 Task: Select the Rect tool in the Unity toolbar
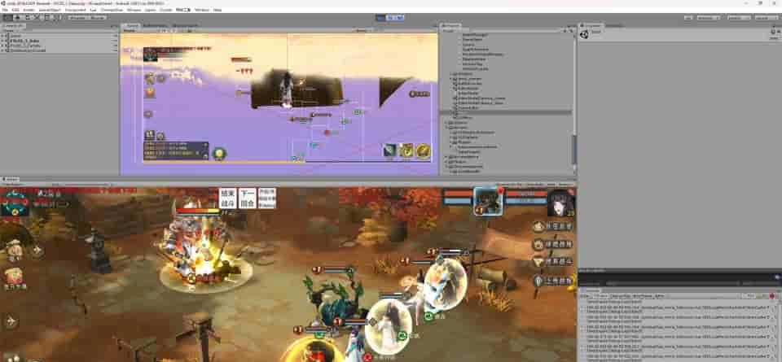point(47,17)
